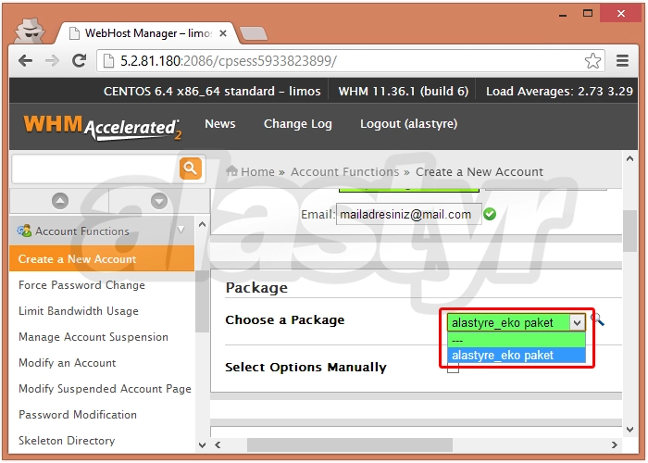
Task: Click the 'Package' section heading
Action: pyautogui.click(x=256, y=288)
